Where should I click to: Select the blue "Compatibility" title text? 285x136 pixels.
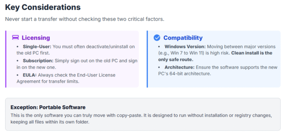click(183, 38)
